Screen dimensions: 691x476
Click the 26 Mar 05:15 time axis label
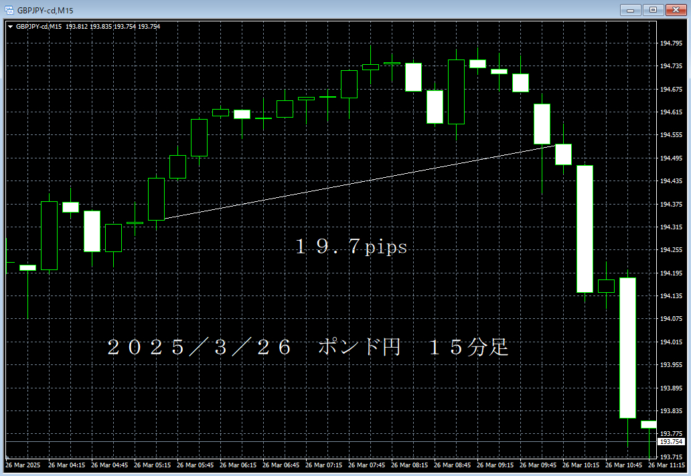[x=152, y=465]
